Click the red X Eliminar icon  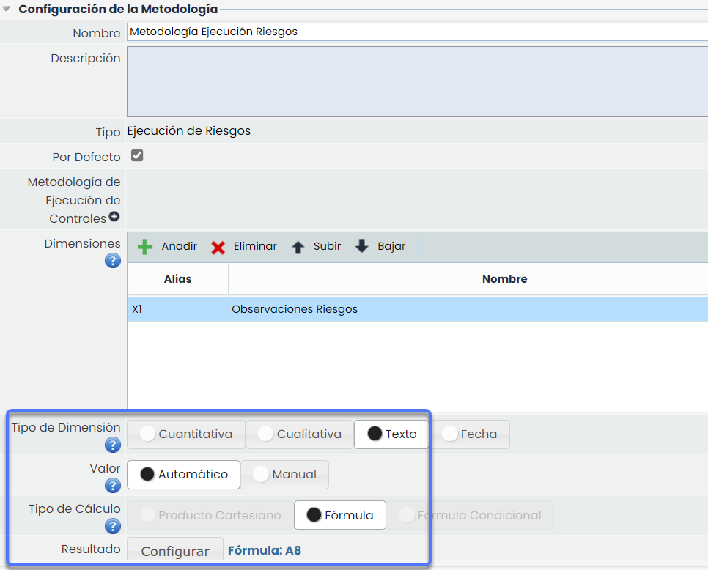218,247
